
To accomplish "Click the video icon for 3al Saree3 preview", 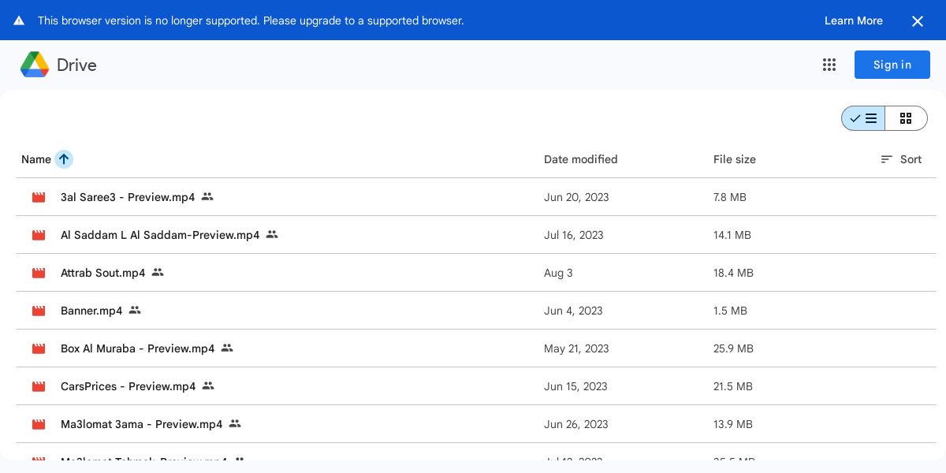I will click(x=39, y=197).
